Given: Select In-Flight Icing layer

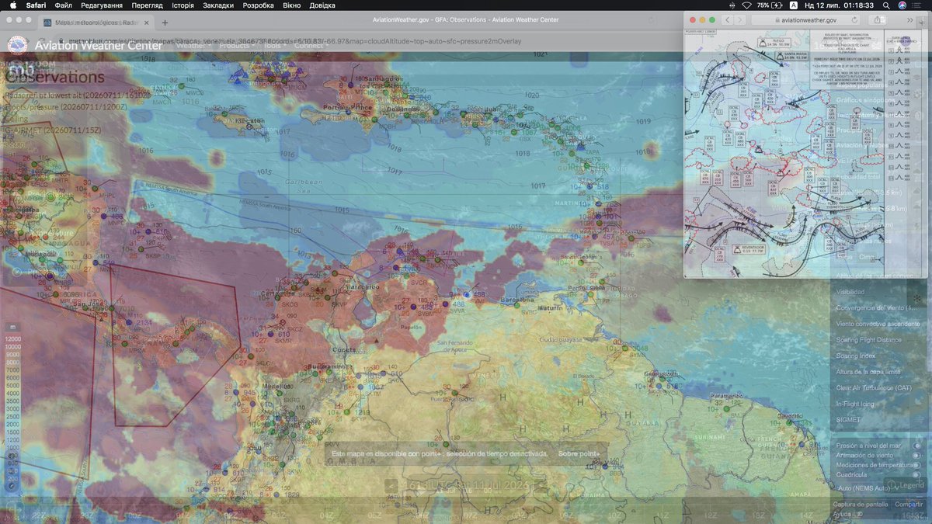Looking at the screenshot, I should click(855, 404).
